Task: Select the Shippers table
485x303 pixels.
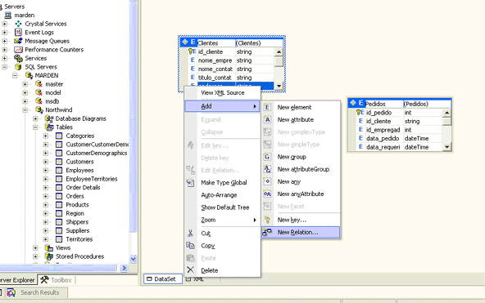Action: (x=77, y=222)
